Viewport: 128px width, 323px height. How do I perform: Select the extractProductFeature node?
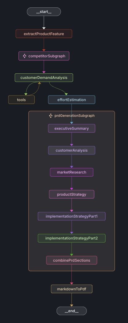click(x=44, y=34)
